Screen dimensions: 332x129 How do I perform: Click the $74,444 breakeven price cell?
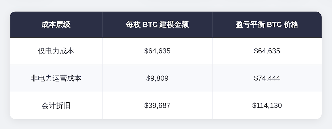267,78
